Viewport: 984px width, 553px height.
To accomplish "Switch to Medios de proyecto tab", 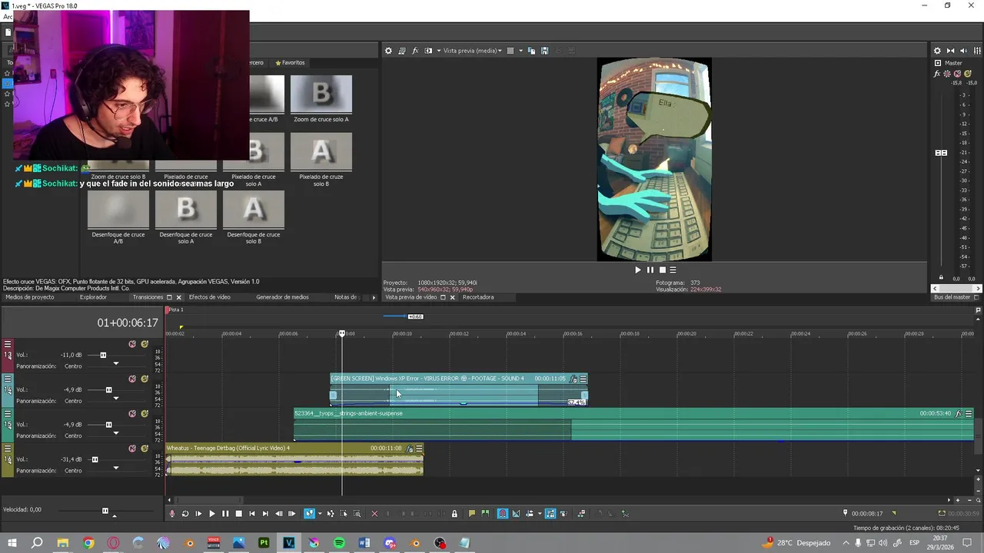I will click(x=30, y=297).
